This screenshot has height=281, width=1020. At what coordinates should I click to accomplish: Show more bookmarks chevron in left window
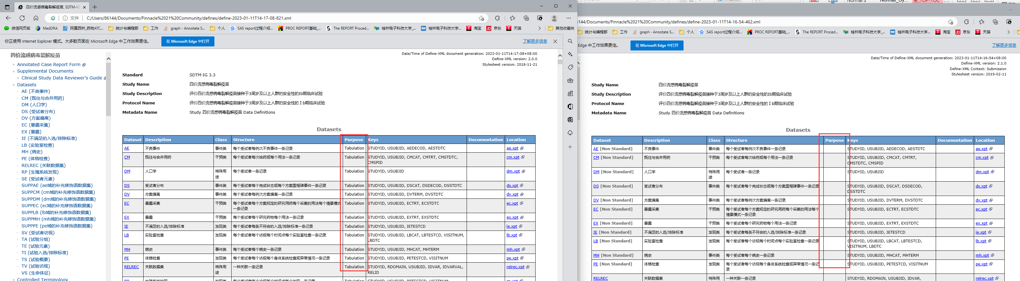[x=539, y=28]
